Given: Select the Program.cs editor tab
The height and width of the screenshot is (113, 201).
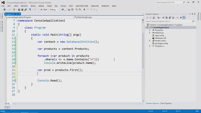Looking at the screenshot, I should point(10,14).
